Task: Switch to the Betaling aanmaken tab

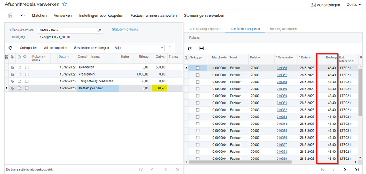Action: click(x=283, y=29)
